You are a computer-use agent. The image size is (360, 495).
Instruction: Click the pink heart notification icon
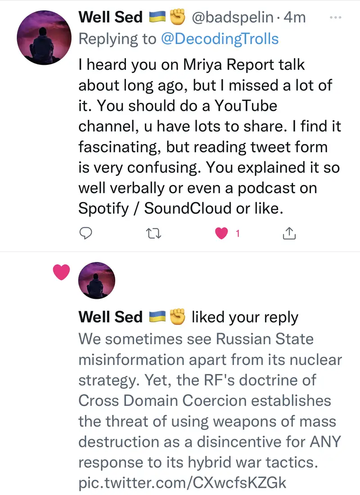tap(62, 272)
